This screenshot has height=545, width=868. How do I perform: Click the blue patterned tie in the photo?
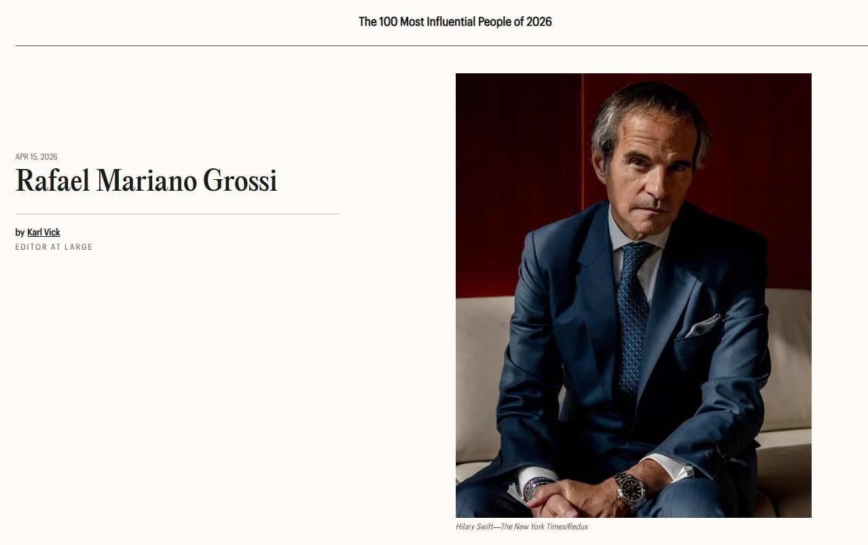point(634,312)
